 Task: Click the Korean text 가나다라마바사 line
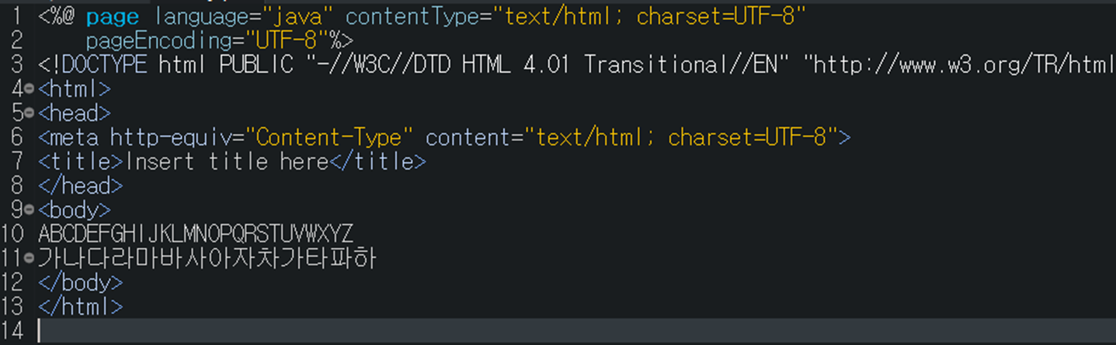pyautogui.click(x=207, y=257)
